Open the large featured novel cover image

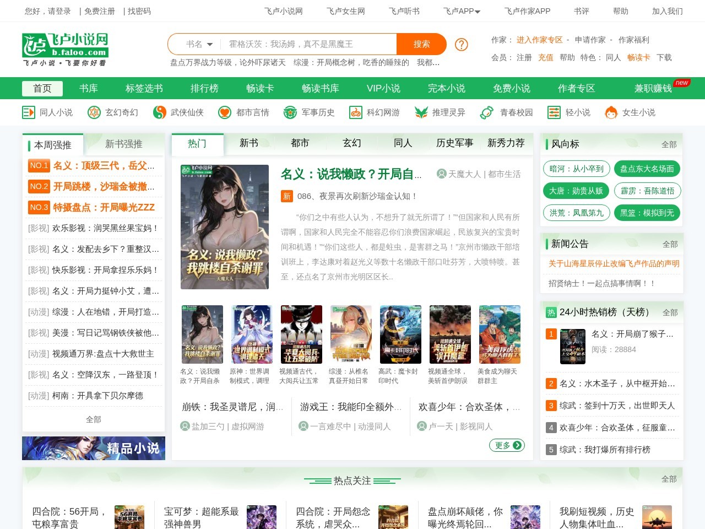click(x=225, y=227)
